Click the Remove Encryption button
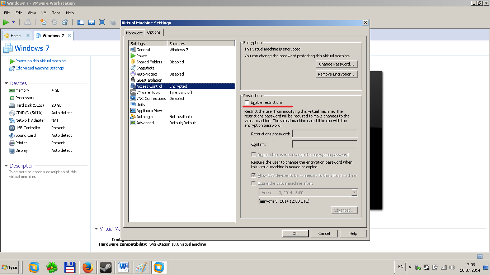 pos(337,74)
